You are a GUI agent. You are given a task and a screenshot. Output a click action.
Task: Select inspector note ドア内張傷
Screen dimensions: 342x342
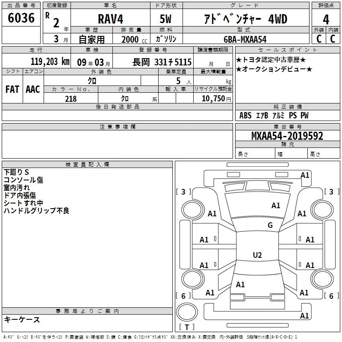[x=20, y=195]
